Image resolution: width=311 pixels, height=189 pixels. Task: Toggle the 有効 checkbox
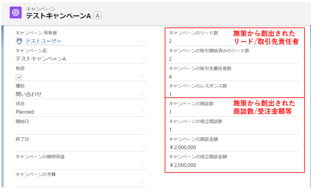coord(19,77)
